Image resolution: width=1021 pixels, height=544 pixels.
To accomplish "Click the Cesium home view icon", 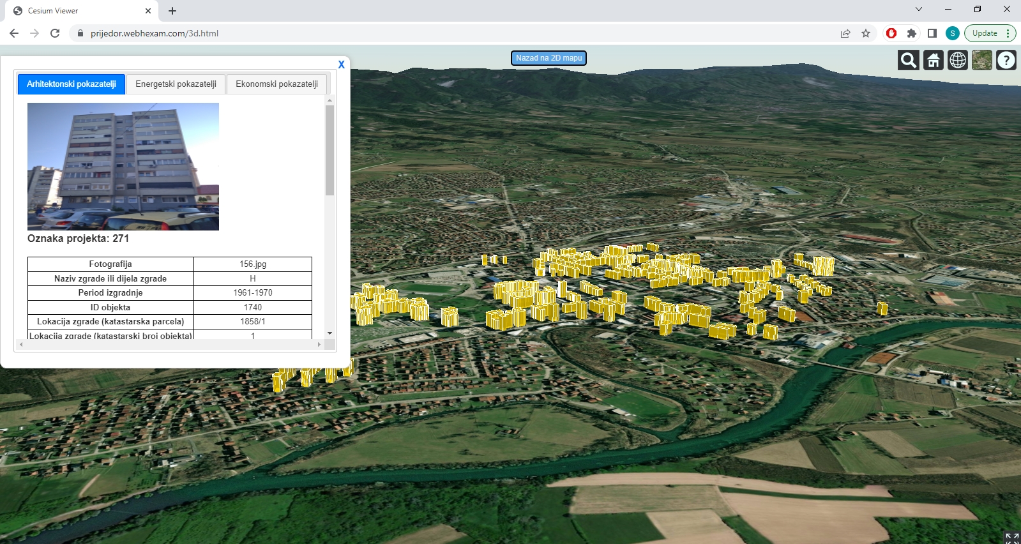I will pos(933,60).
